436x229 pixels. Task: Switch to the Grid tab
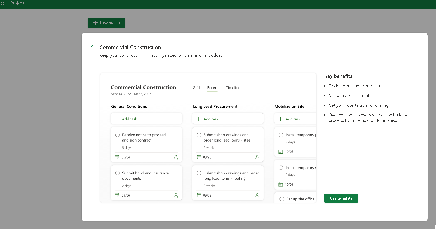196,88
